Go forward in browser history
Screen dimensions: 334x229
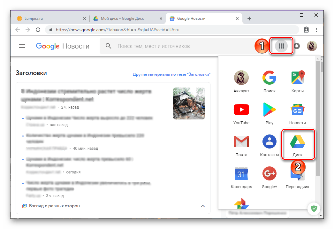(28, 30)
